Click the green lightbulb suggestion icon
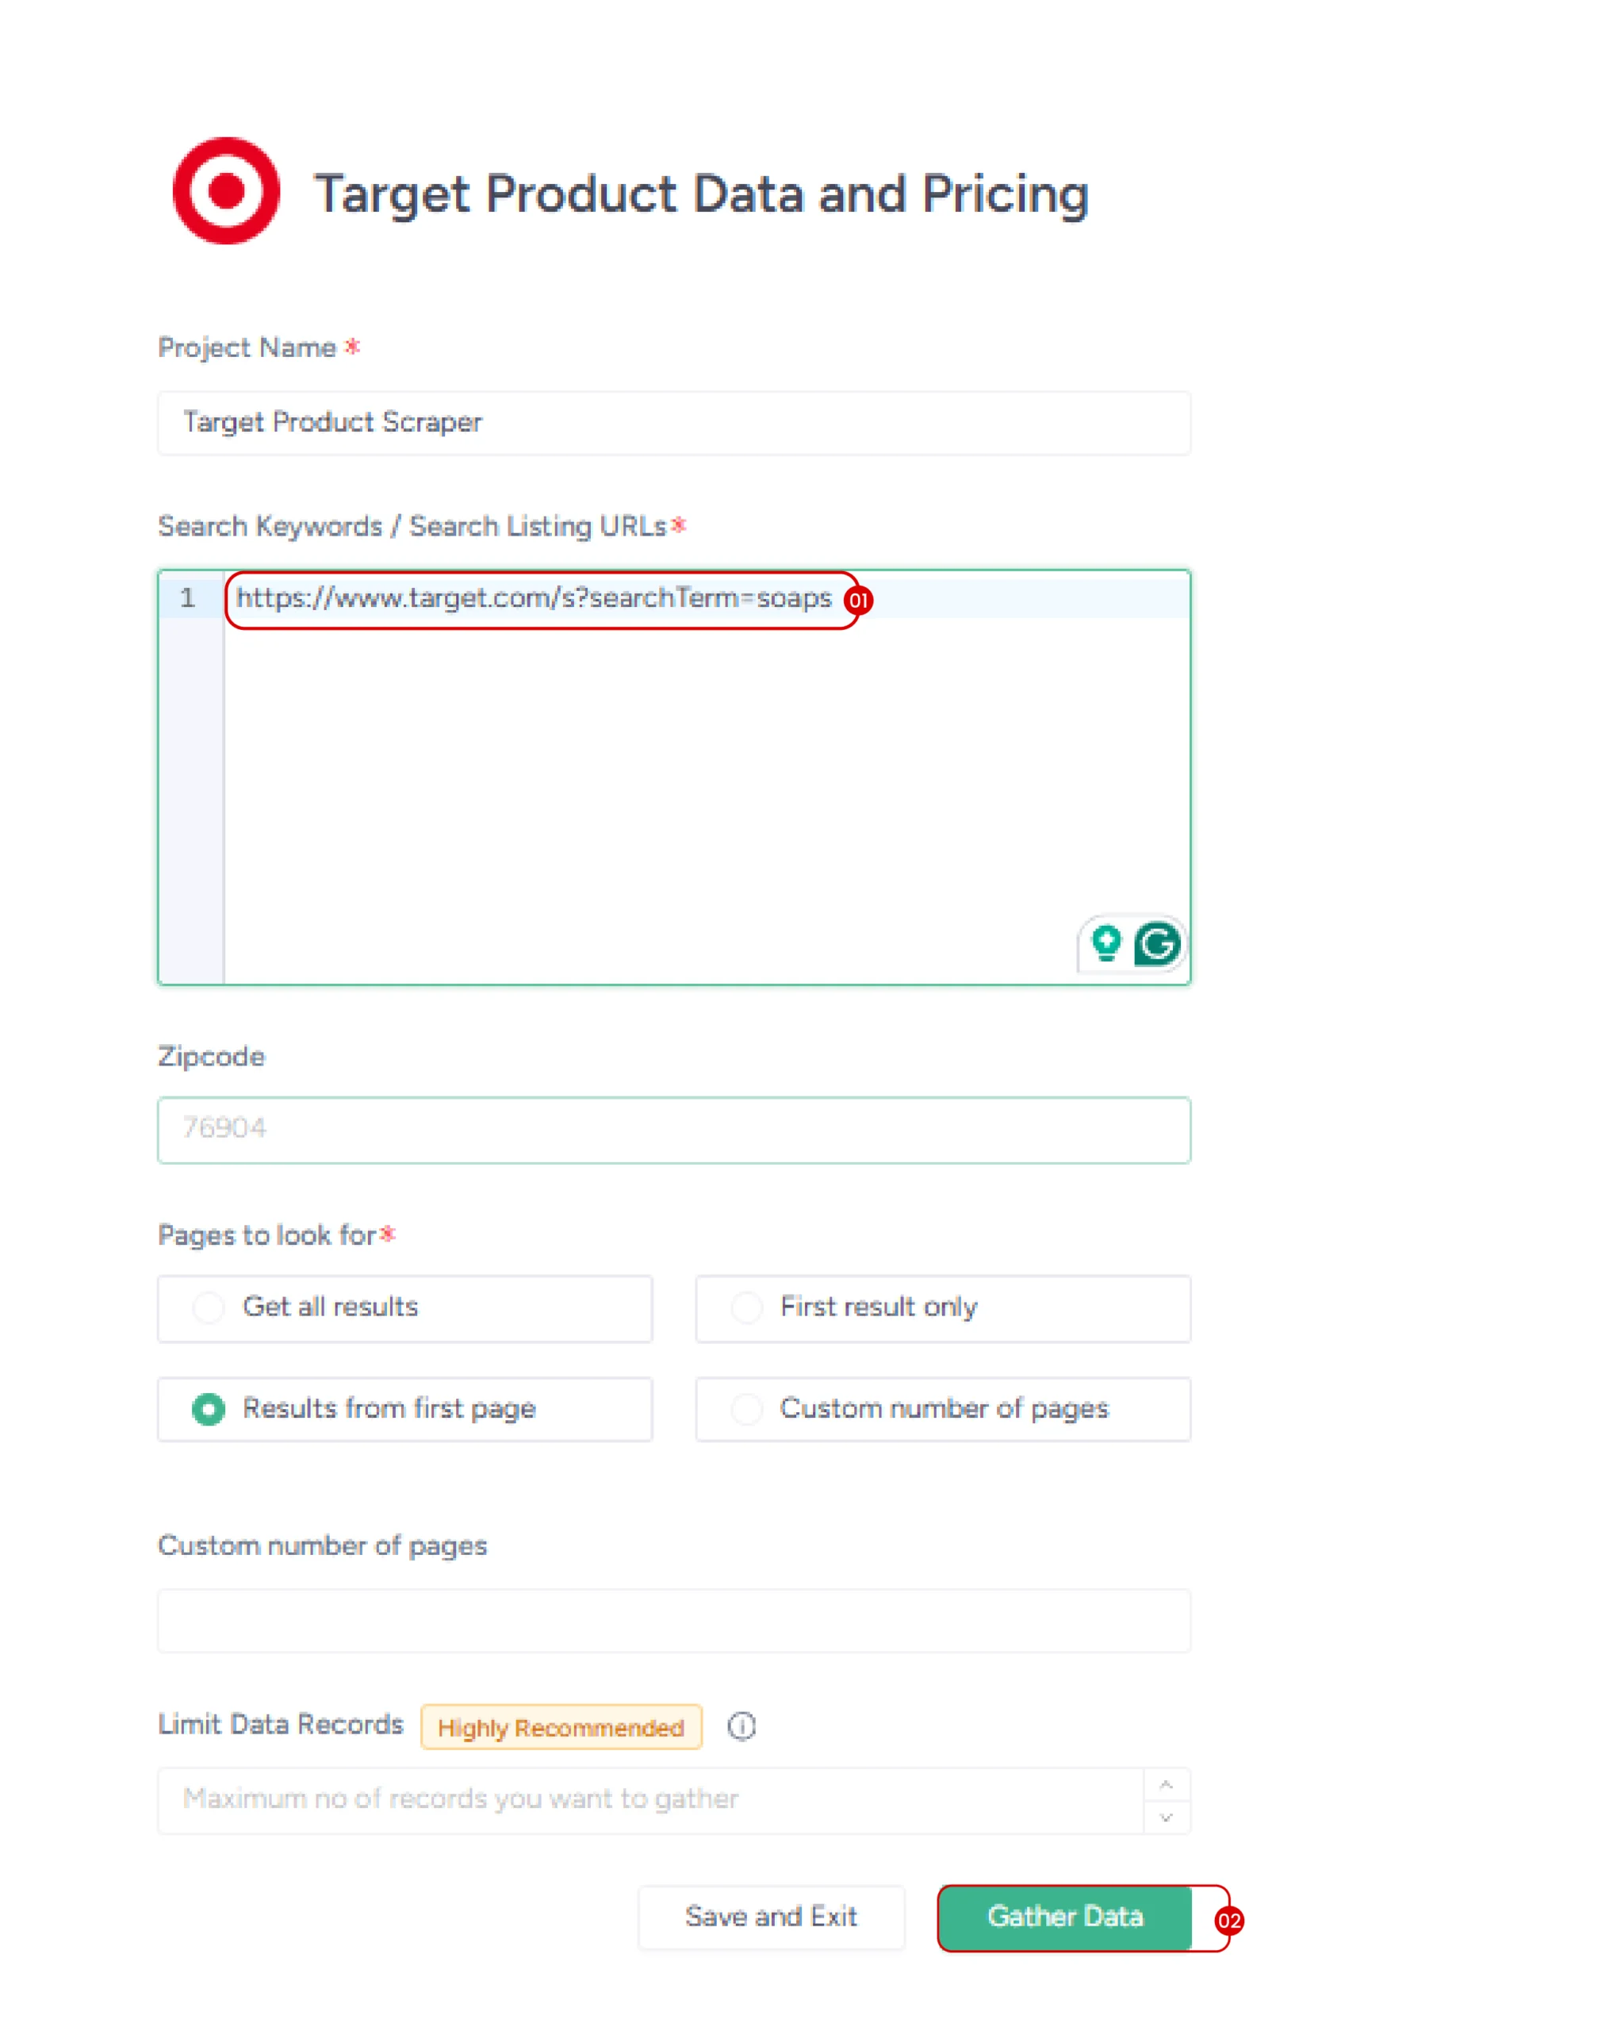Image resolution: width=1621 pixels, height=2031 pixels. click(x=1106, y=942)
